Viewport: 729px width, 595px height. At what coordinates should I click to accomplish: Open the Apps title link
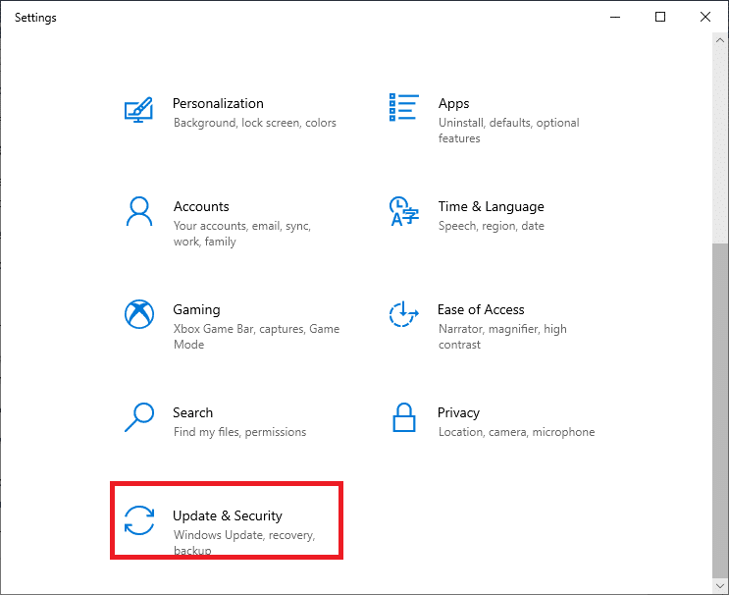[x=453, y=103]
